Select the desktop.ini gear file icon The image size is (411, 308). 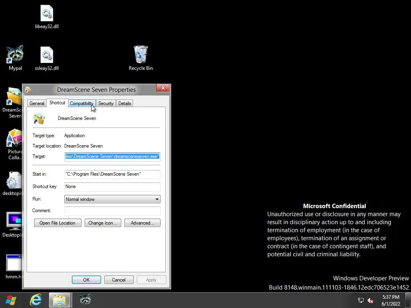tap(12, 184)
